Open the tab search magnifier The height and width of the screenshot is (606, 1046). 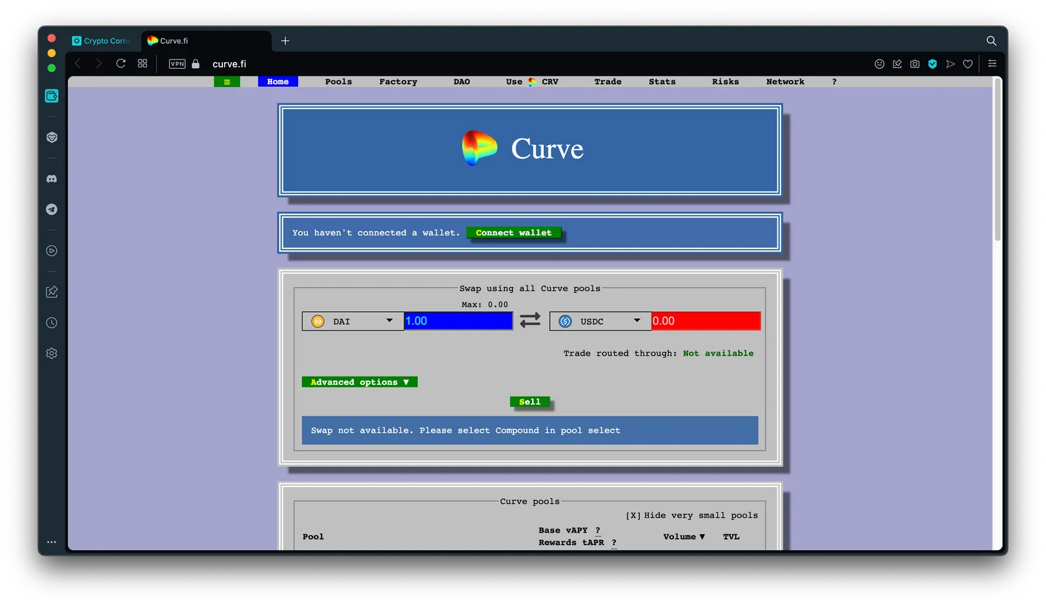(x=991, y=41)
